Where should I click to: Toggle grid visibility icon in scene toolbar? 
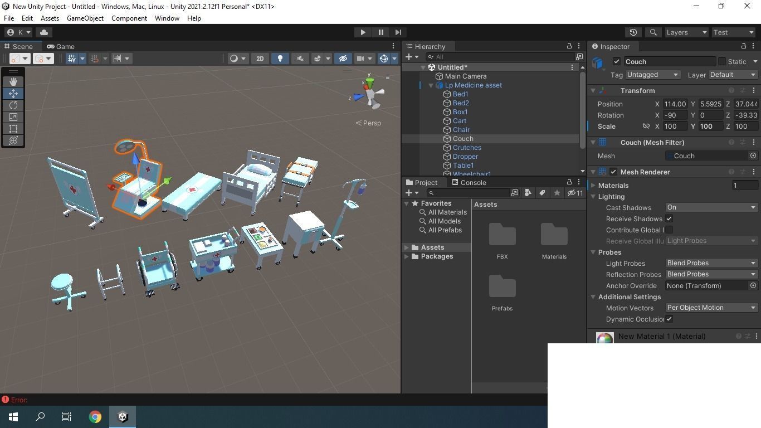pos(71,59)
